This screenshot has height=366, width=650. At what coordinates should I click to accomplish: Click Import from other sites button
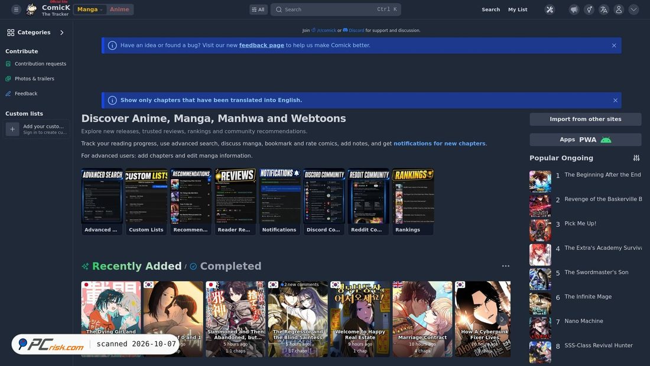tap(586, 119)
